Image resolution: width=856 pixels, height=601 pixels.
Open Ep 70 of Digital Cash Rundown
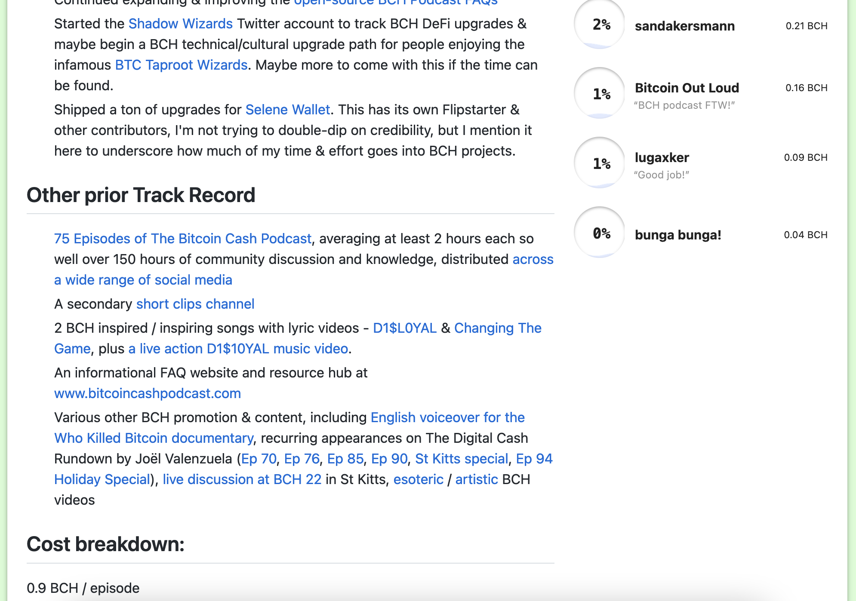point(259,459)
